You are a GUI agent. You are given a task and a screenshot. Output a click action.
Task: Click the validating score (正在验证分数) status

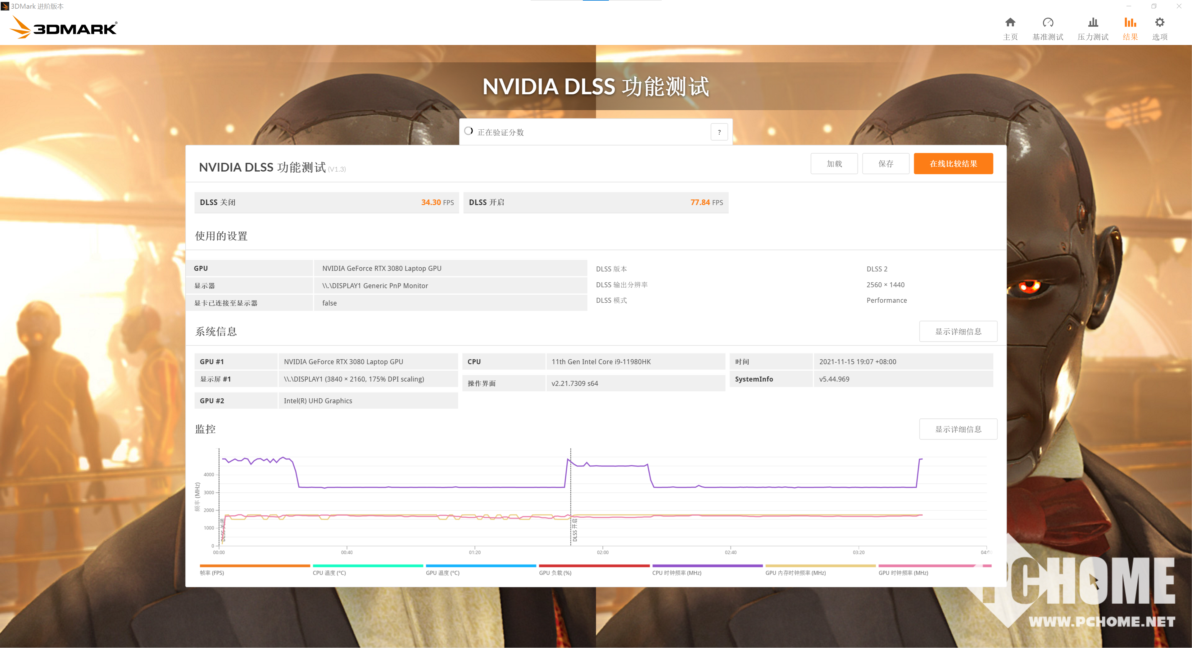[x=500, y=132]
